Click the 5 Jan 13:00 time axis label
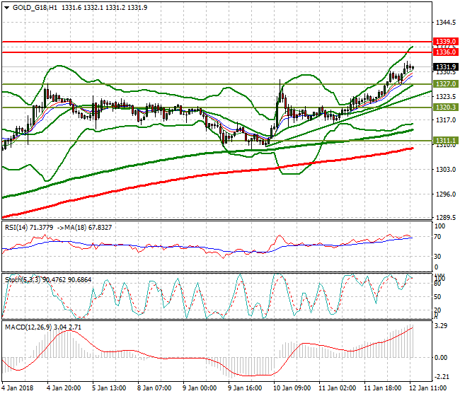The image size is (460, 396). coord(109,388)
